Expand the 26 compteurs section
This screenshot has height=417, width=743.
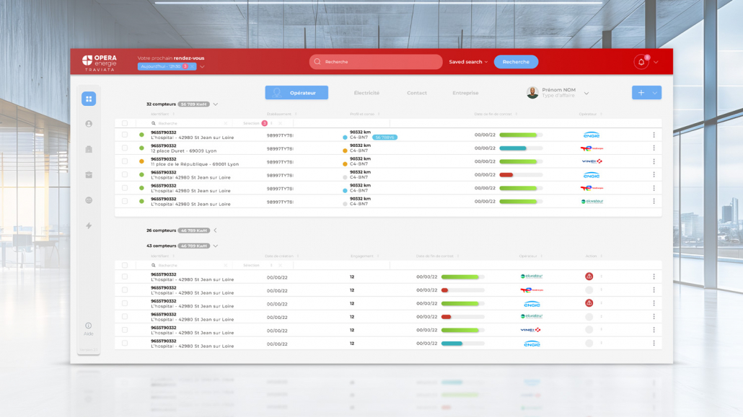(216, 230)
